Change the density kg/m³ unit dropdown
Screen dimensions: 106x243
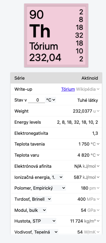[92, 221]
